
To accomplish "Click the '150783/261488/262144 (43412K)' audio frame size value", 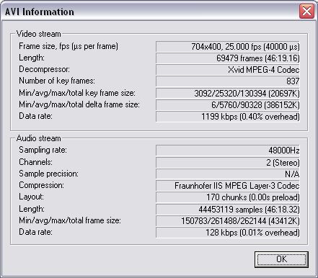I will [x=228, y=221].
